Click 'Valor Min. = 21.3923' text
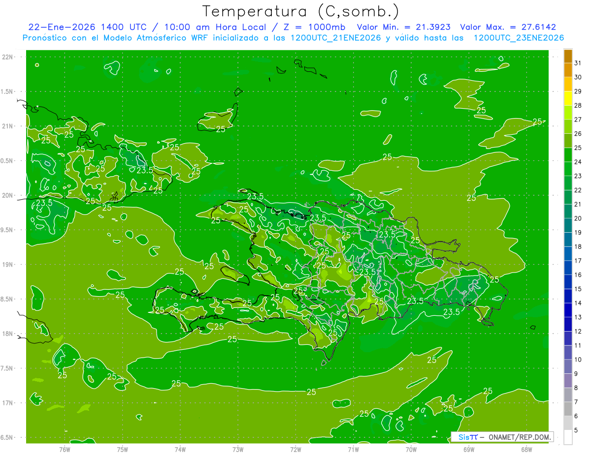591x456 pixels. (404, 27)
